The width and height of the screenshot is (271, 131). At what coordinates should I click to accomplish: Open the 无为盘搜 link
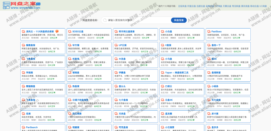216,100
